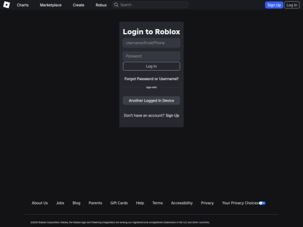Open the About Us footer link
The height and width of the screenshot is (227, 303).
coord(40,203)
